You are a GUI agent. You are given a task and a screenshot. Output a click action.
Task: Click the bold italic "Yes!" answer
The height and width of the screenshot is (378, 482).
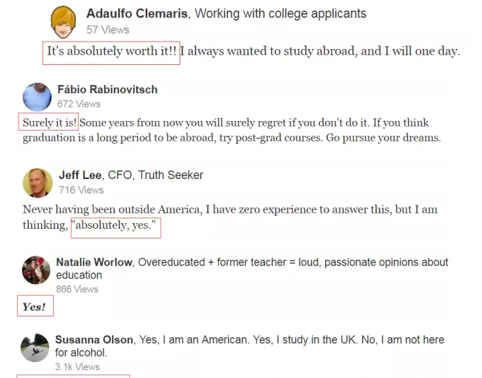point(34,307)
